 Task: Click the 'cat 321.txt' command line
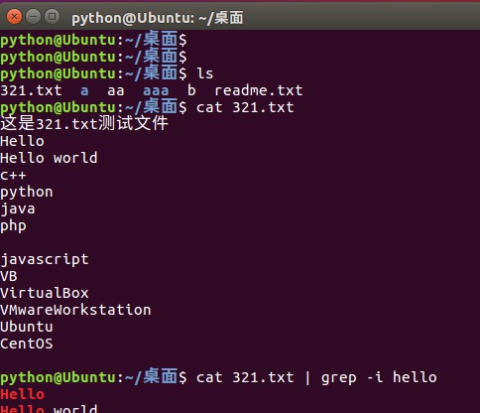[x=245, y=107]
